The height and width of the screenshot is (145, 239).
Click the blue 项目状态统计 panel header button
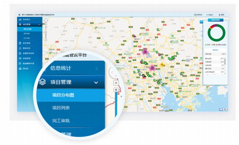[215, 20]
